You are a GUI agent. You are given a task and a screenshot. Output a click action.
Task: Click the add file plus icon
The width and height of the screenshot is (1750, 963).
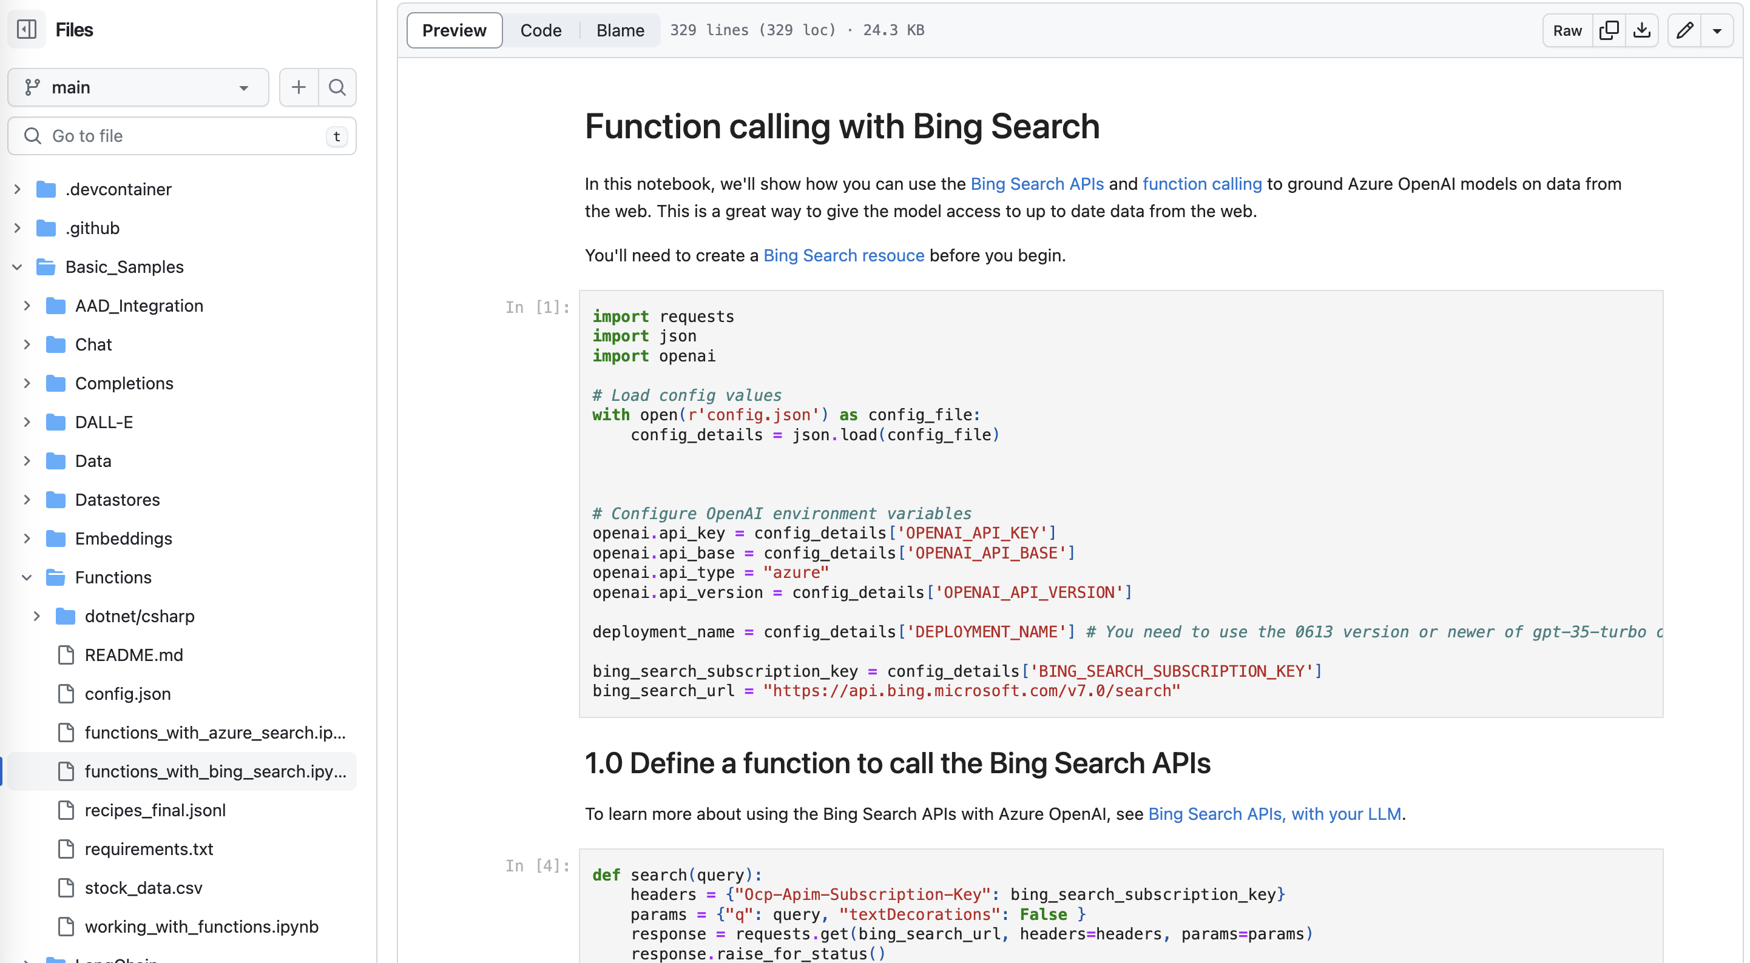299,87
